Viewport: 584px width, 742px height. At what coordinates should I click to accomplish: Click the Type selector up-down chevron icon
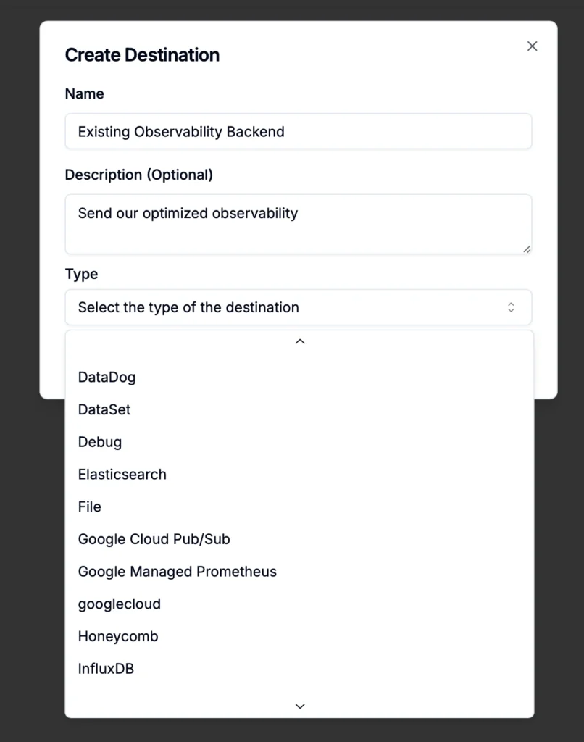[x=511, y=307]
